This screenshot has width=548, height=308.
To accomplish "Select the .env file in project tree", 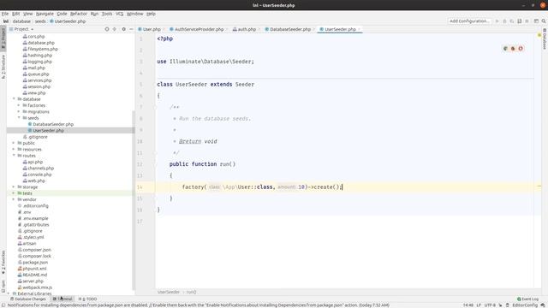I will click(x=27, y=212).
